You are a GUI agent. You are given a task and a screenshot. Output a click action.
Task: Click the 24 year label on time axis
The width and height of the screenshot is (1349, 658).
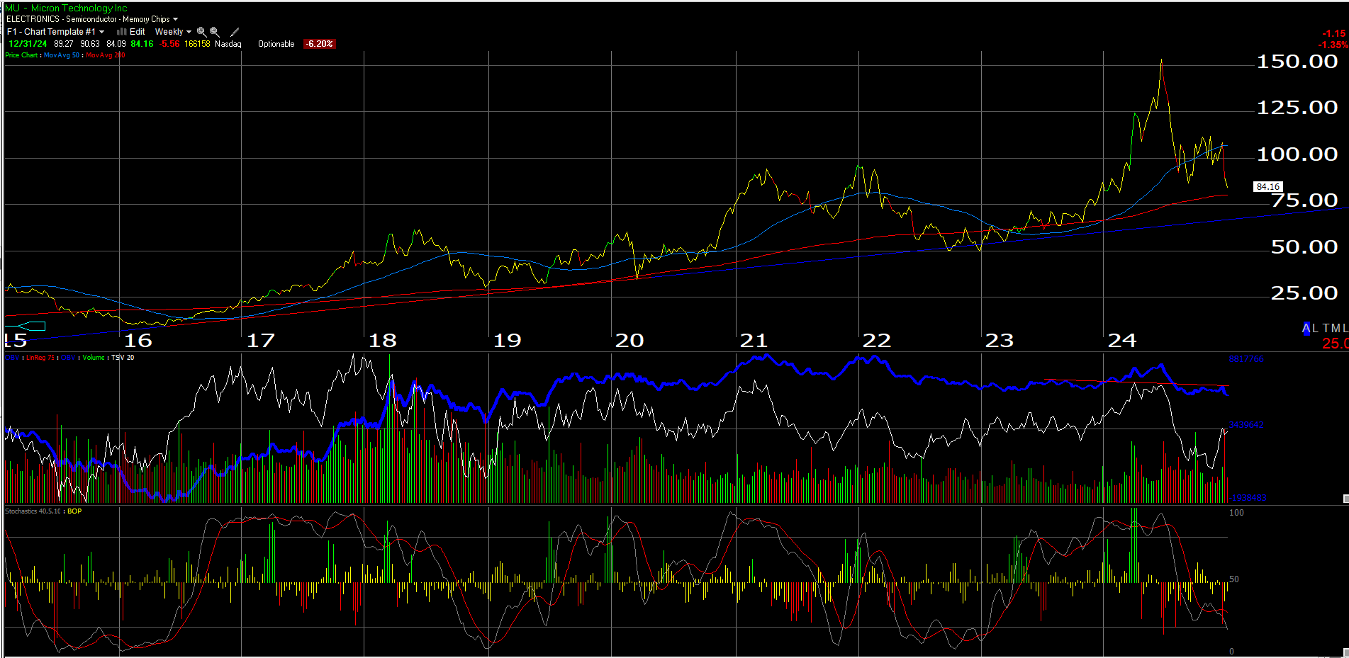point(1122,341)
